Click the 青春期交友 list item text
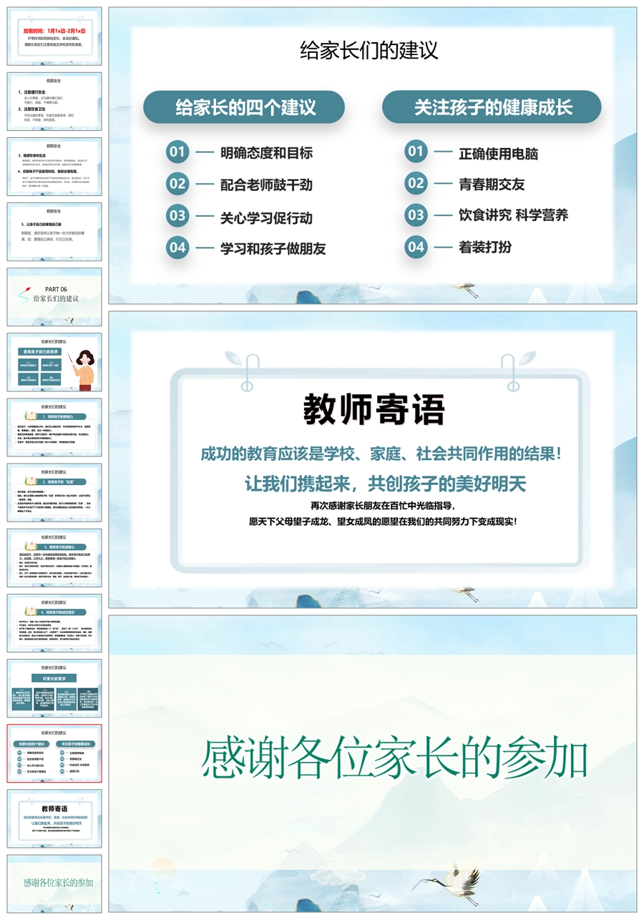Viewport: 644px width, 920px height. click(492, 184)
